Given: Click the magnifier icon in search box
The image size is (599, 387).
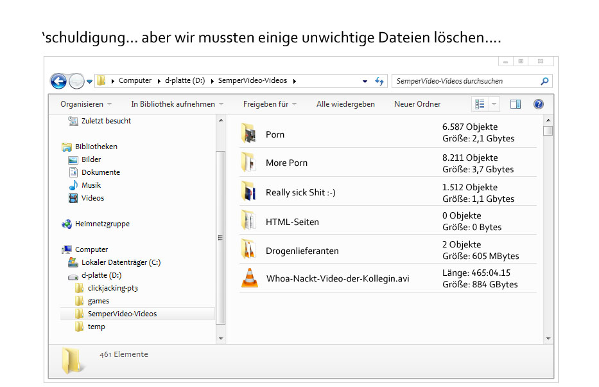Looking at the screenshot, I should coord(544,81).
